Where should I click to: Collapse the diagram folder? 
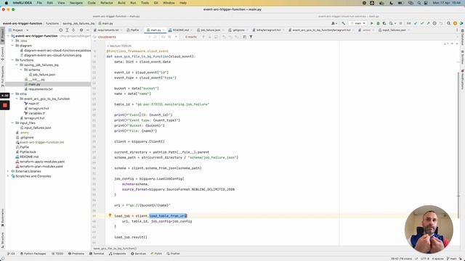coord(12,46)
